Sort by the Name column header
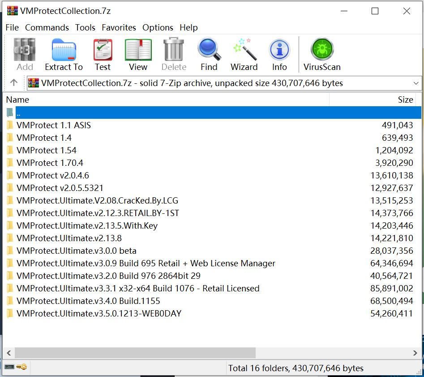The height and width of the screenshot is (377, 424). pos(166,100)
